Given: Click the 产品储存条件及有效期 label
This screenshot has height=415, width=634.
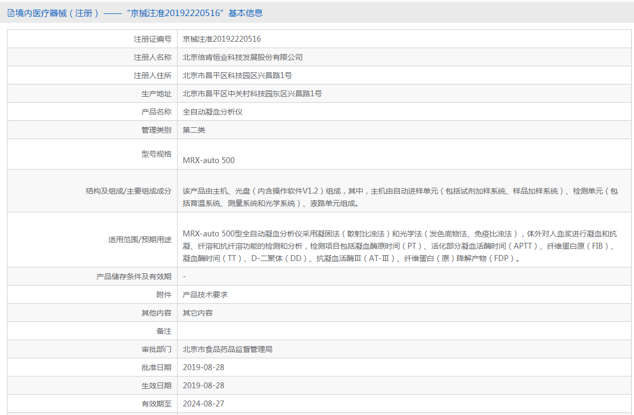Looking at the screenshot, I should 134,276.
